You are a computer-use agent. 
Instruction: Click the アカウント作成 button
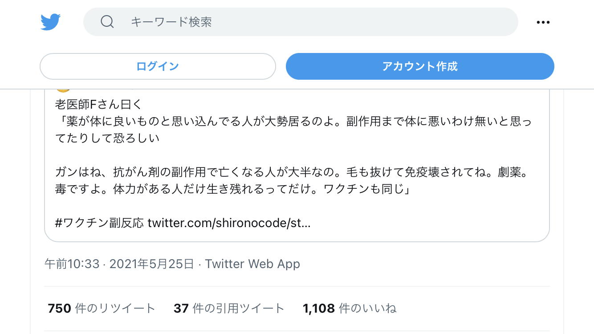point(420,66)
